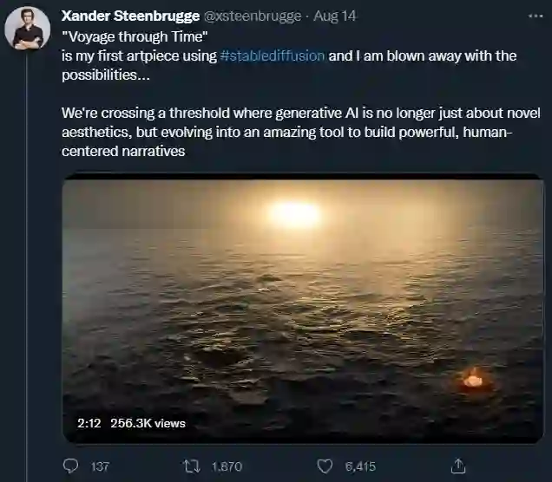This screenshot has height=482, width=552.
Task: Click the Xander Steenbrugge display name
Action: tap(131, 16)
